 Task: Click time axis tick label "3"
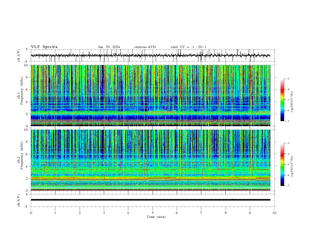104,213
